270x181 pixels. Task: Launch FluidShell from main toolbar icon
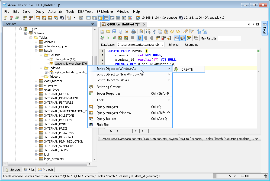pyautogui.click(x=62, y=18)
